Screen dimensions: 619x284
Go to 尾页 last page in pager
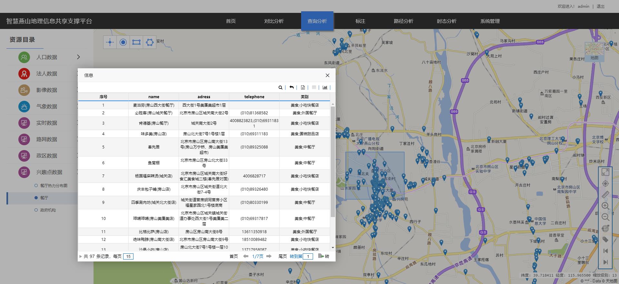(283, 256)
